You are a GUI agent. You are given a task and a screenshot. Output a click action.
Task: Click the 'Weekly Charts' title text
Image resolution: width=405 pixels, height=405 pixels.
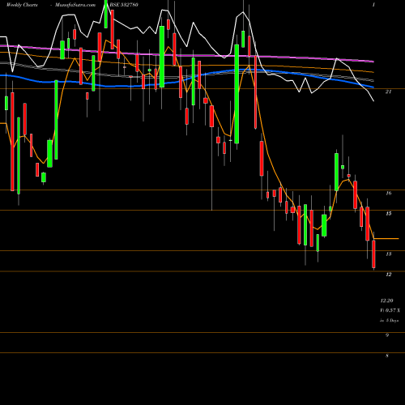coord(22,5)
